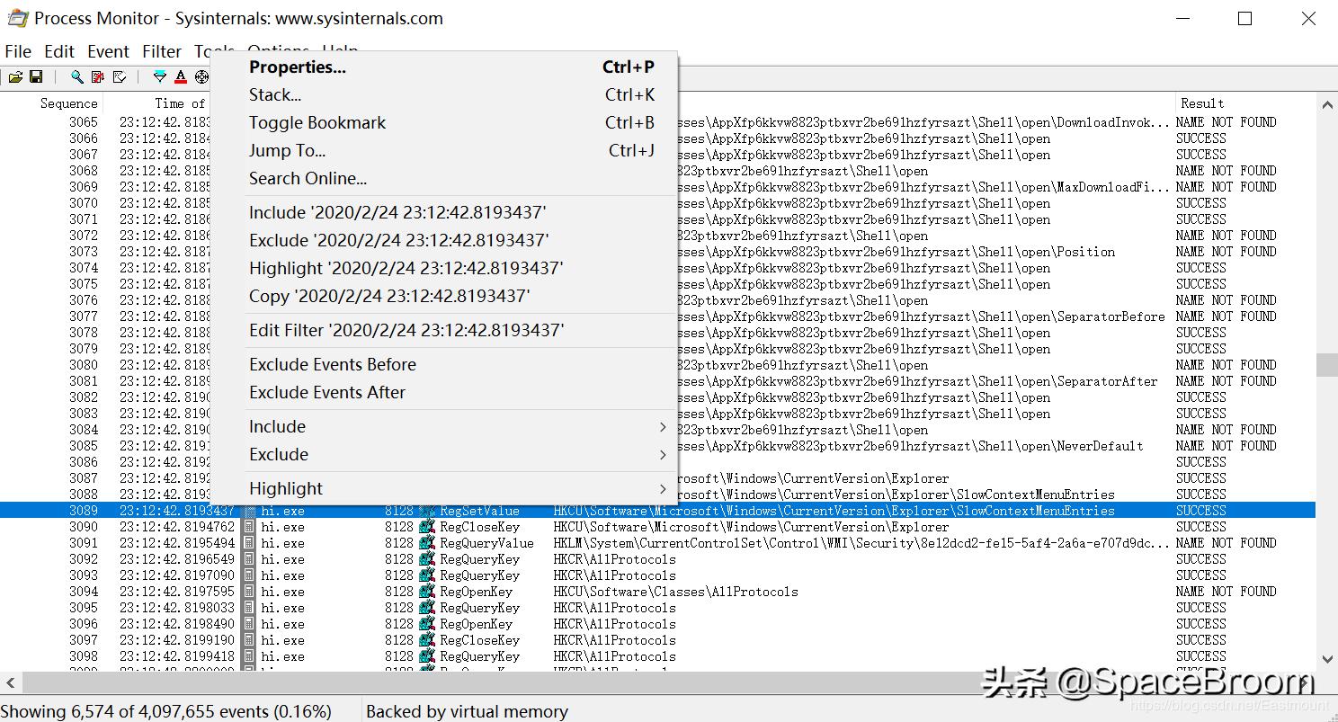Choose Edit Filter '2020/2/24 23:12:42.8193437' entry

pos(443,331)
